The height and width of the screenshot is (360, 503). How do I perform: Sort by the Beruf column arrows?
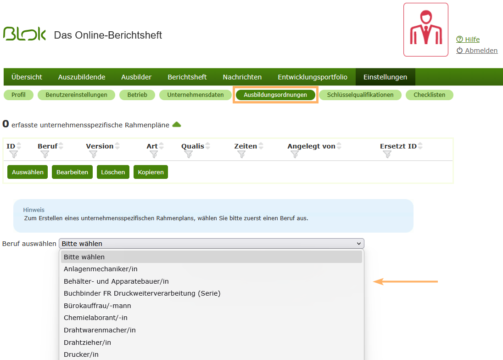tap(61, 146)
